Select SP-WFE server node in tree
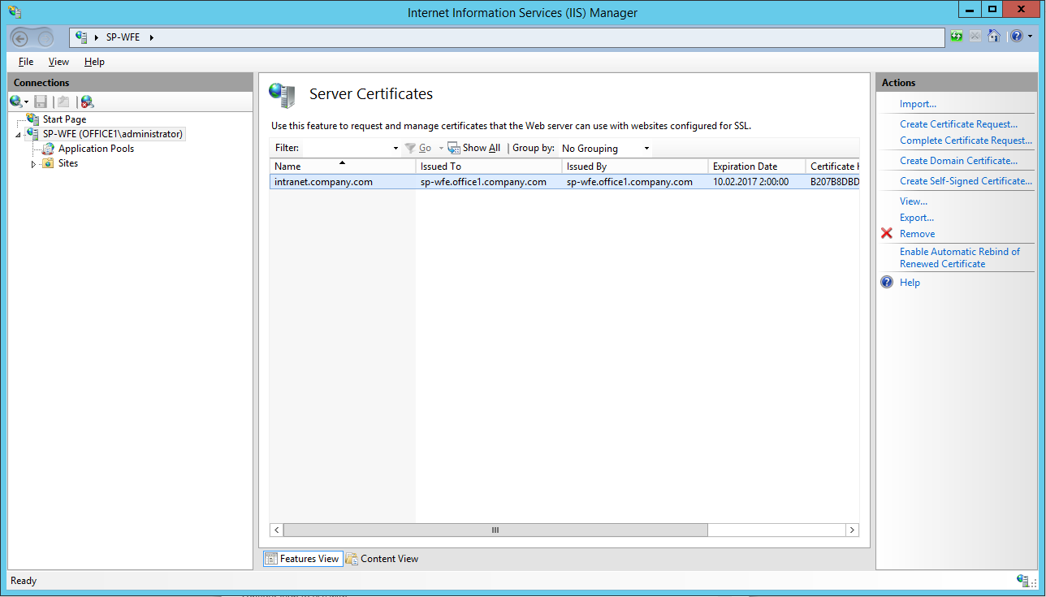Screen dimensions: 1046x597 [113, 134]
